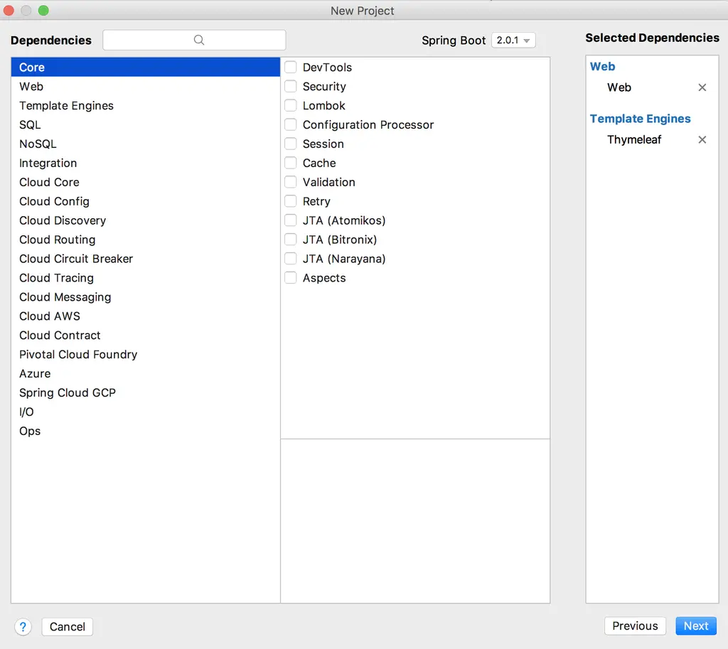
Task: Tick the JTA (Narayana) checkbox
Action: pyautogui.click(x=291, y=259)
